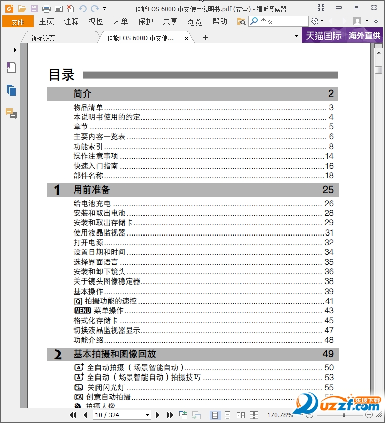Click the vertical scrollbar thumb

coord(378,70)
